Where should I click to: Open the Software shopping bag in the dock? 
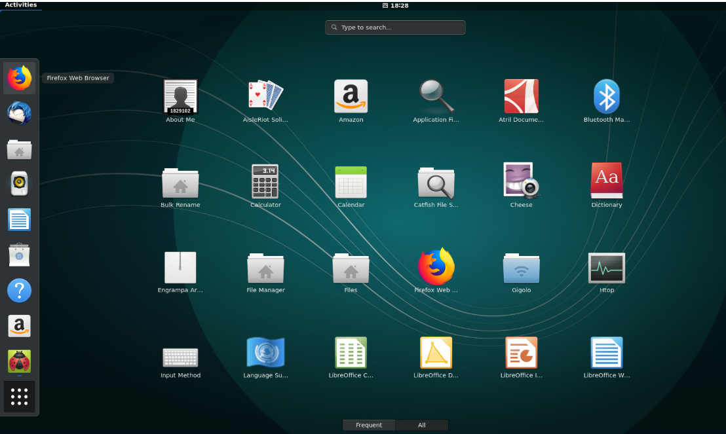(x=20, y=255)
